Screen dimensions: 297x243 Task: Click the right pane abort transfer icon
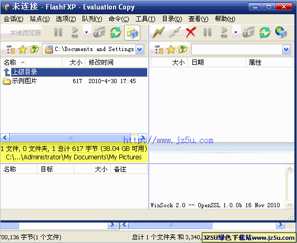248,33
